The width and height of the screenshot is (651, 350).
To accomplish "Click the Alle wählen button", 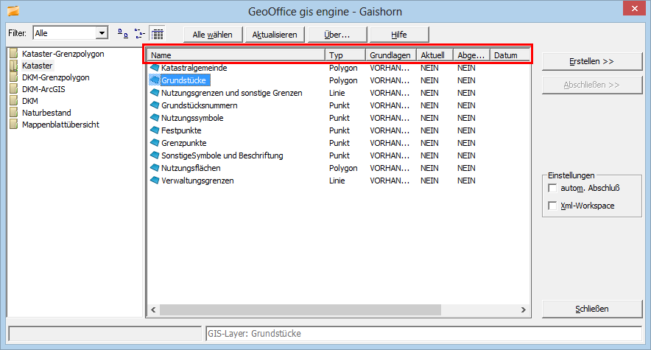I will click(213, 35).
